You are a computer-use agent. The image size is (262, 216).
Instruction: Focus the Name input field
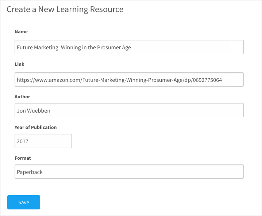point(129,47)
